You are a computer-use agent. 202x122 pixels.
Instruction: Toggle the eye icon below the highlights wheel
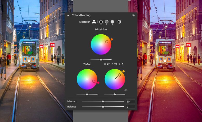(x=126, y=90)
